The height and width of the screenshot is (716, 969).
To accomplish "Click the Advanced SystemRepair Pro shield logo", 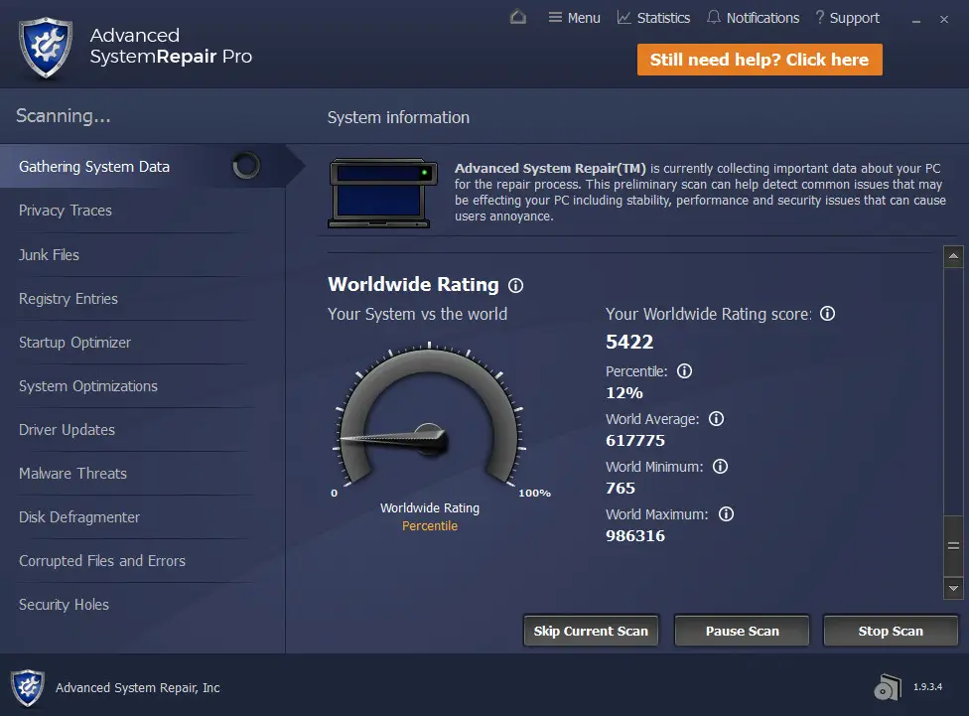I will 46,48.
